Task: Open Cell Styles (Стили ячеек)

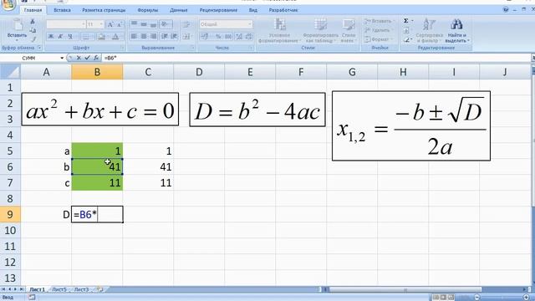Action: 349,31
